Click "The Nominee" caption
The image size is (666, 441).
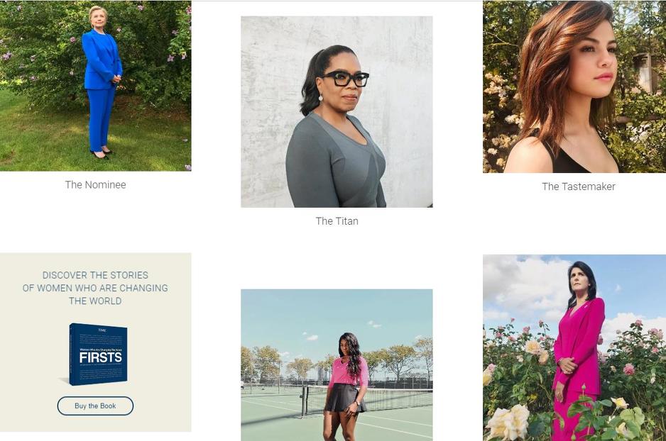[96, 185]
